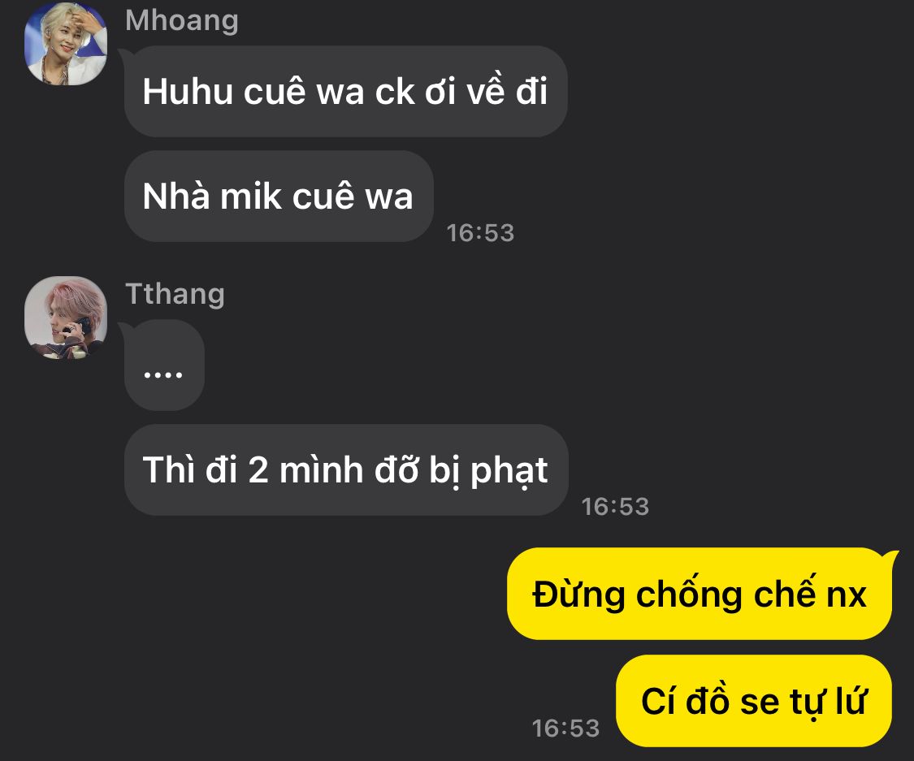Click the 16:53 timestamp beside the yellow messages
Image resolution: width=914 pixels, height=761 pixels.
click(x=565, y=729)
